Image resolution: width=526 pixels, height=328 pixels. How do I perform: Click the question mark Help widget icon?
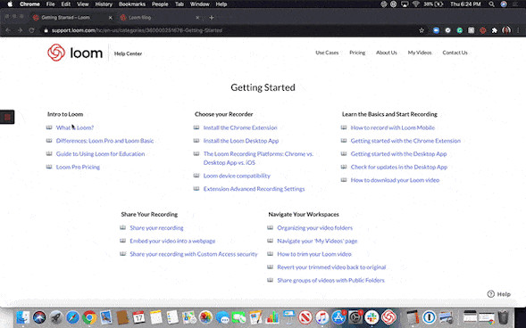(x=491, y=294)
